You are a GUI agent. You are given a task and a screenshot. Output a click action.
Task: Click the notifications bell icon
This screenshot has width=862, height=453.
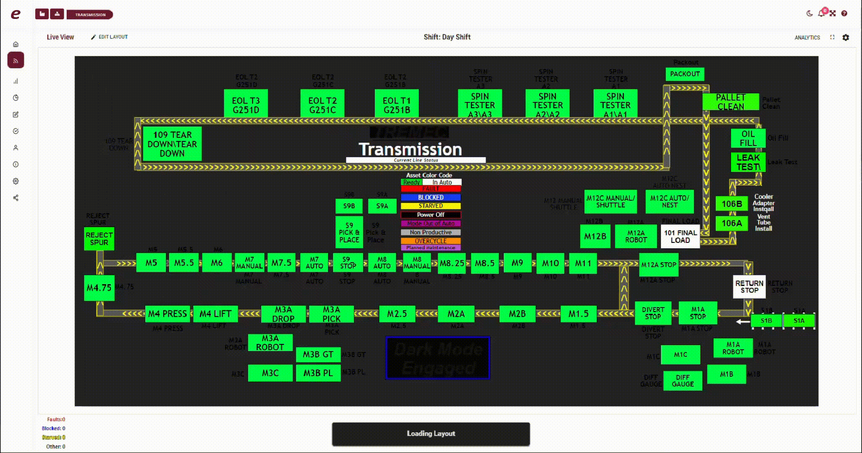click(821, 13)
